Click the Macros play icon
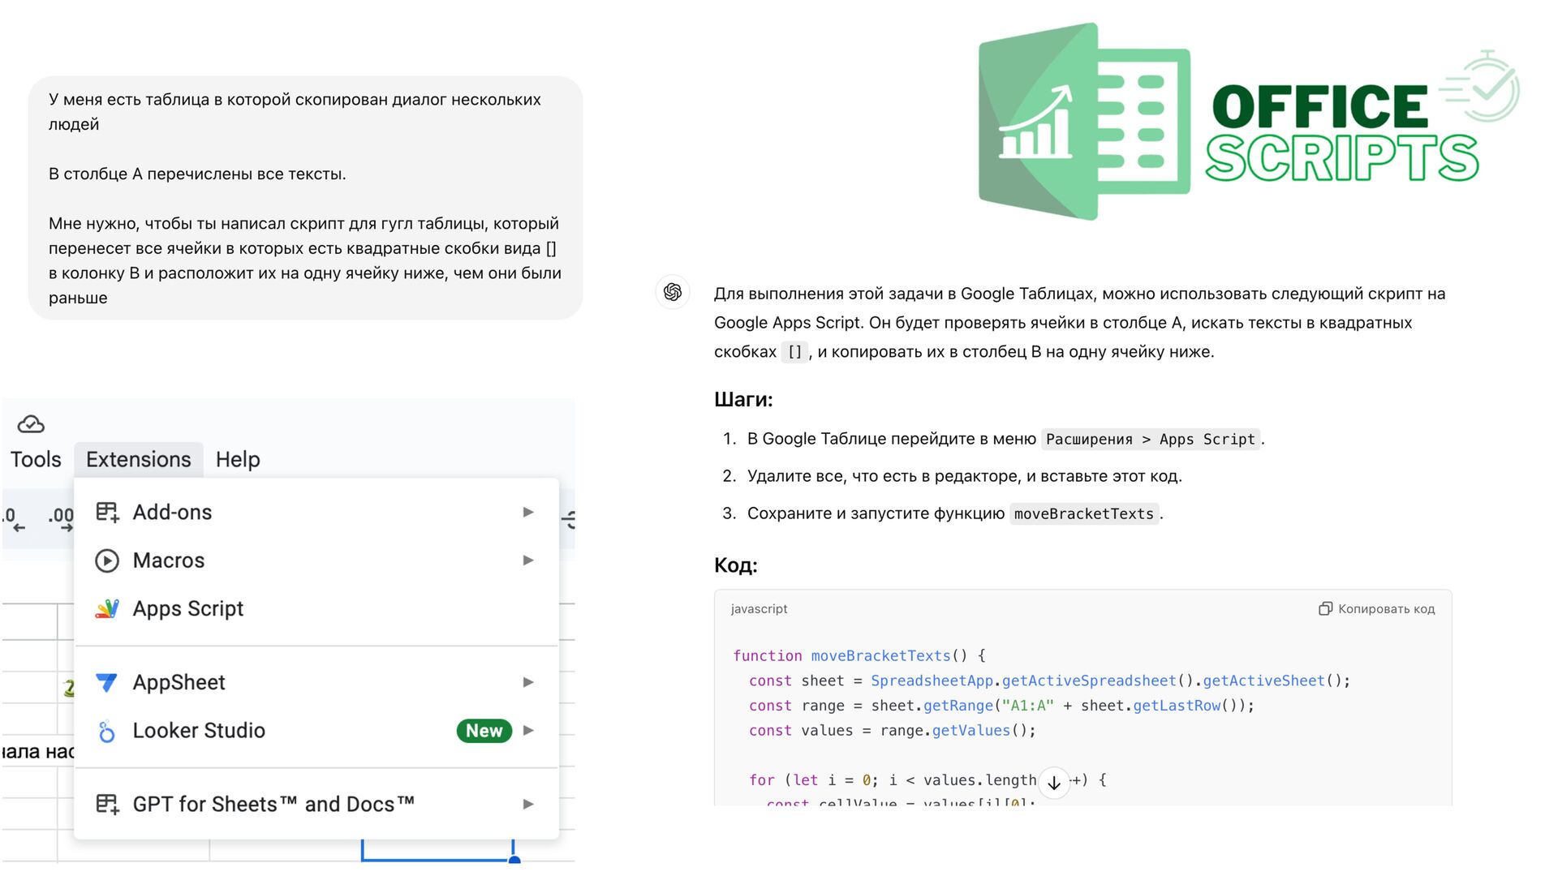 pos(107,560)
